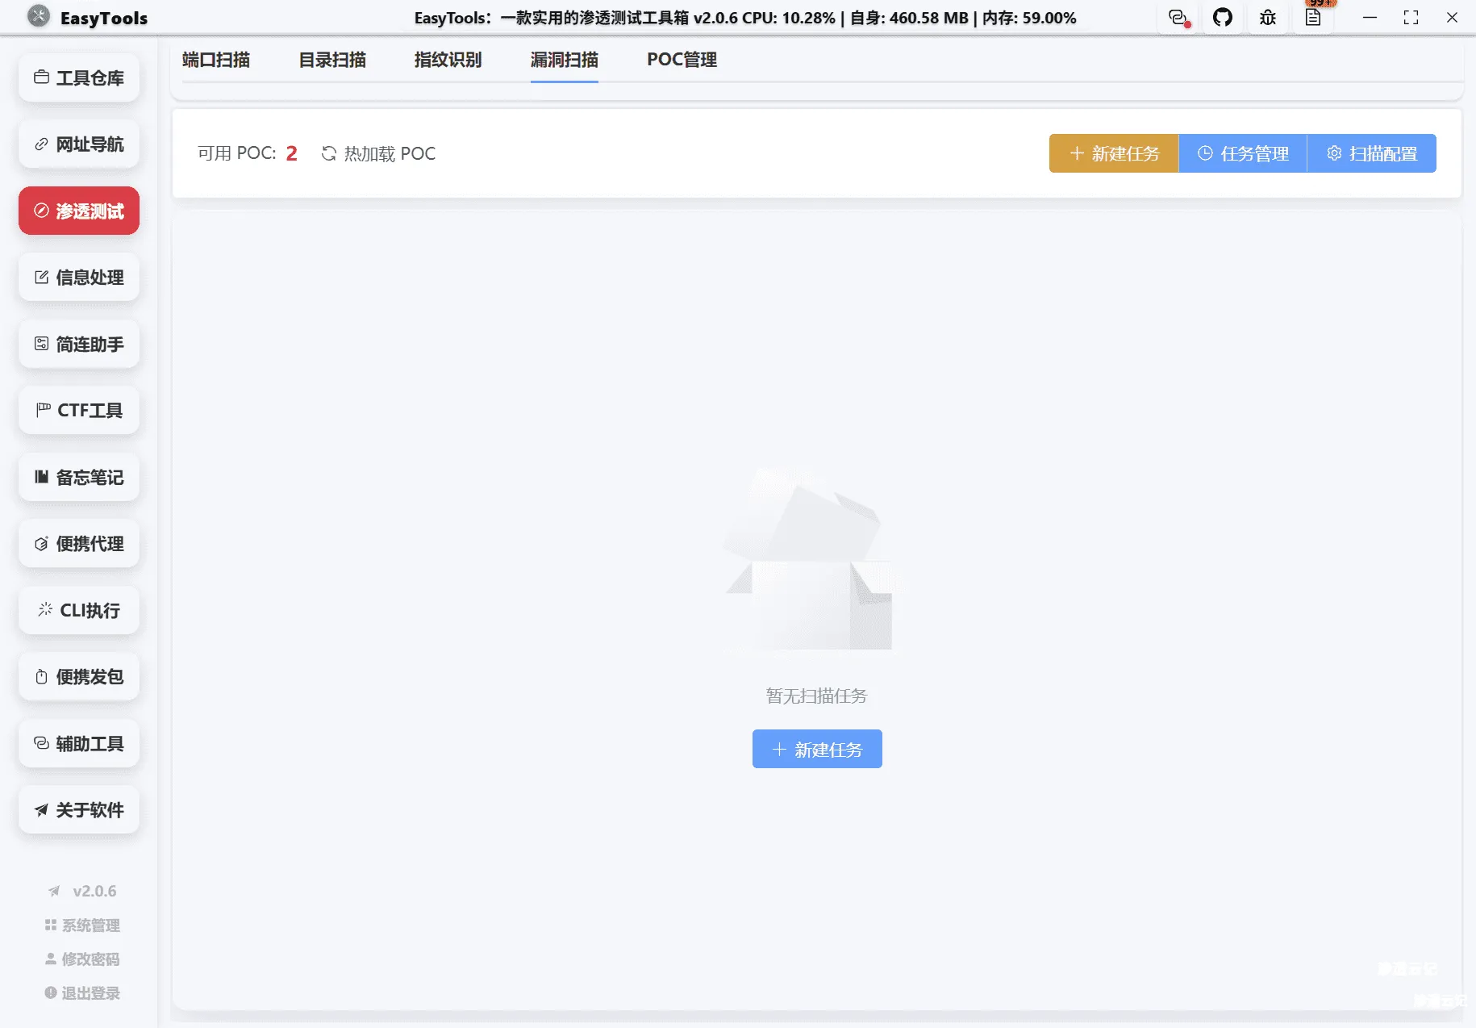Open 任务管理 panel
This screenshot has height=1028, width=1476.
pos(1242,153)
